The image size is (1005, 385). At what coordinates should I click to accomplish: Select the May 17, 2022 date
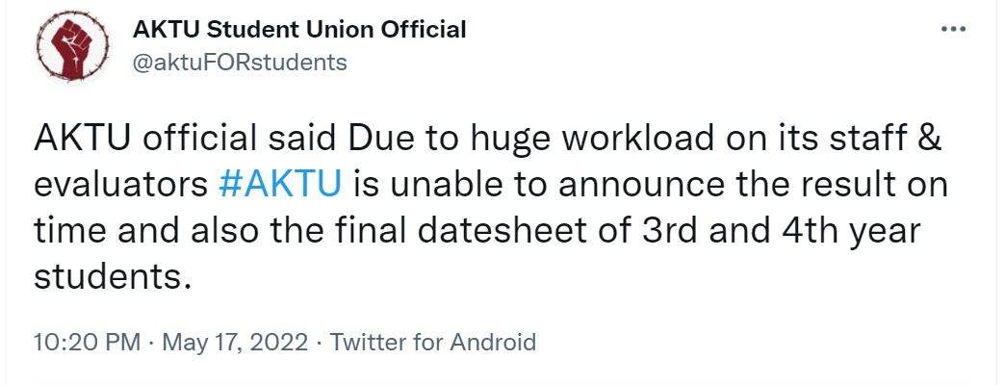click(235, 342)
